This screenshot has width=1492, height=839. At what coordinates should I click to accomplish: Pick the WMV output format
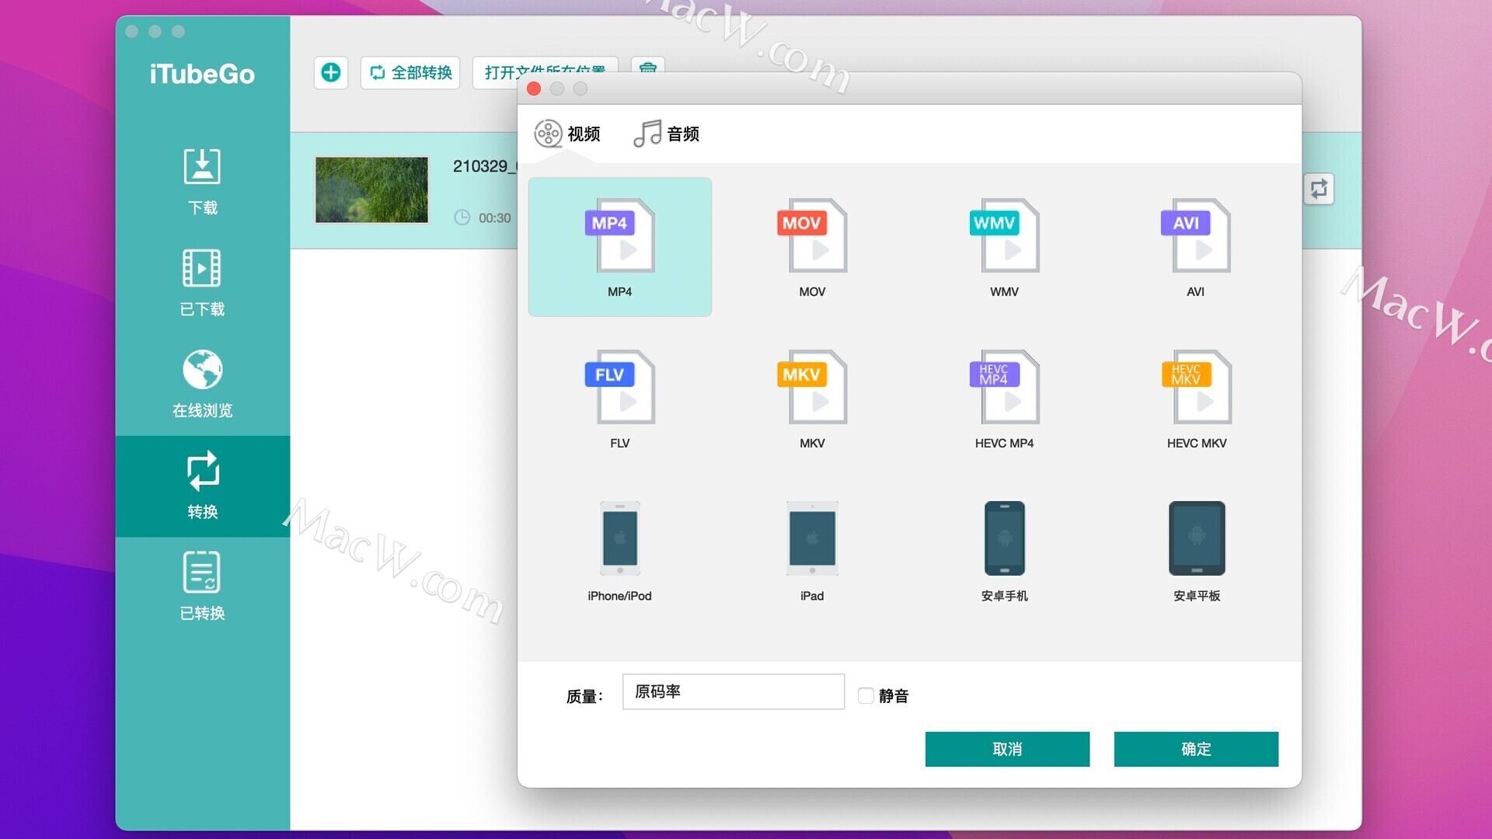coord(1004,247)
